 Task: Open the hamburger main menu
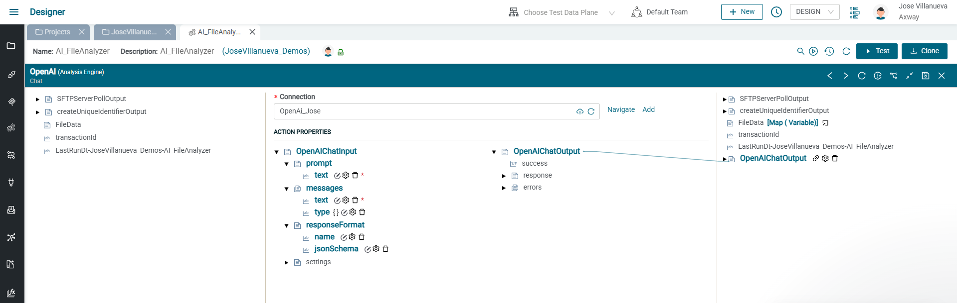click(14, 12)
